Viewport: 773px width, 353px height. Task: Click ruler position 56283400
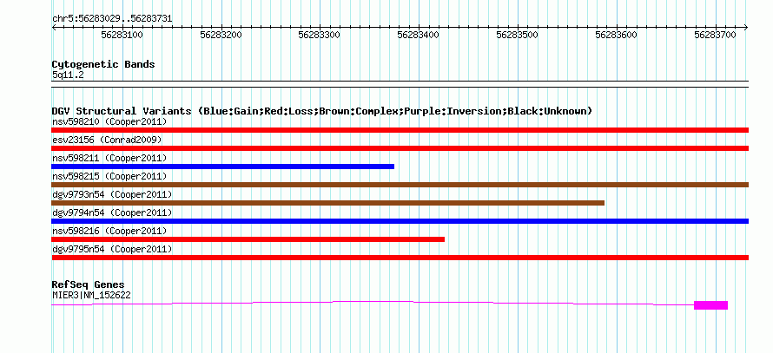click(x=419, y=35)
